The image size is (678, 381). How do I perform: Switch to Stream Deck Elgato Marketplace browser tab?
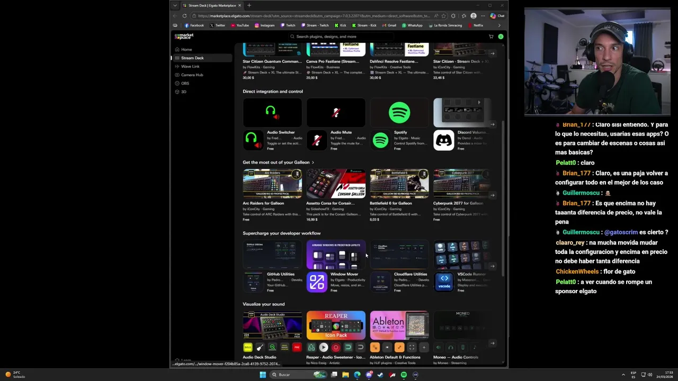(x=212, y=5)
